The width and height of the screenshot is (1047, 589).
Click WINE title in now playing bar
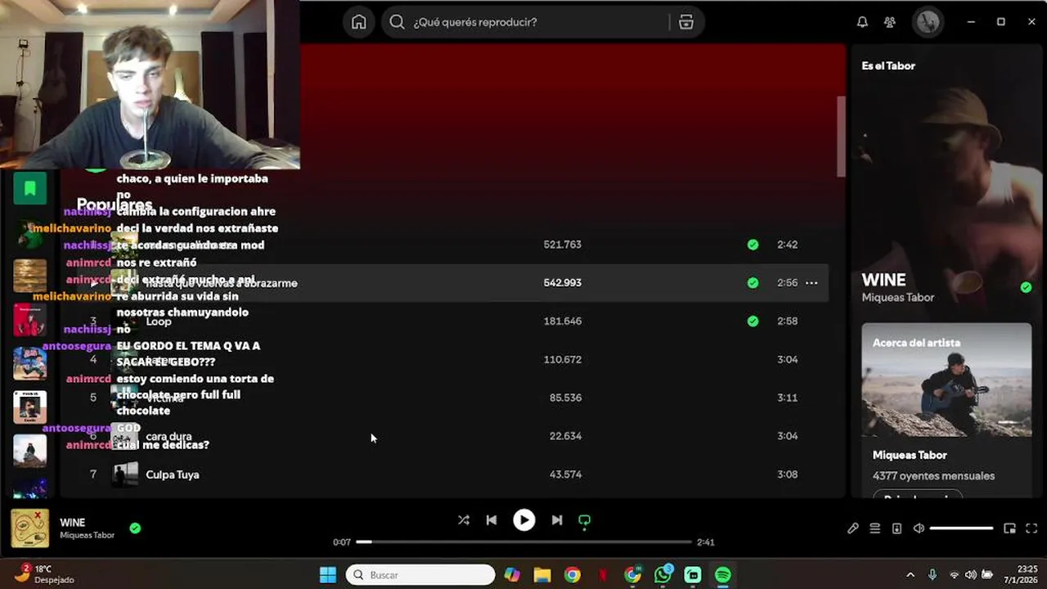point(73,522)
